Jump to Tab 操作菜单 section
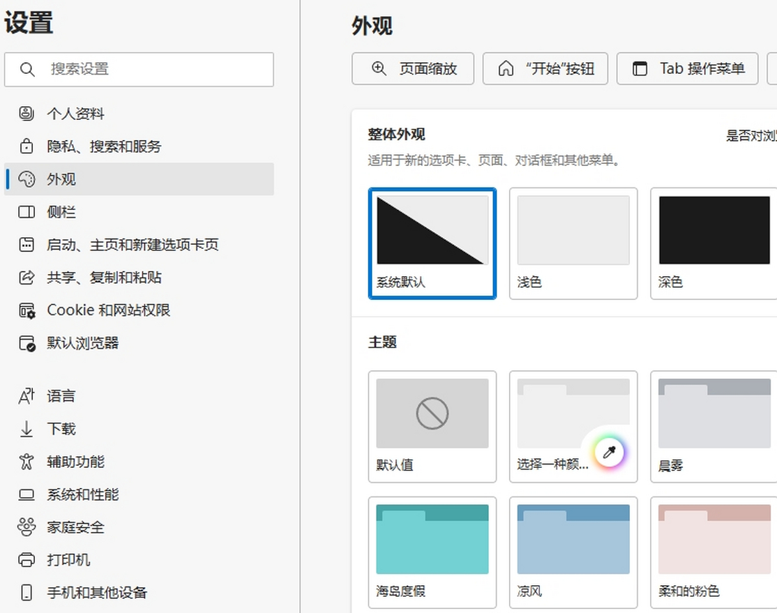This screenshot has height=613, width=777. click(688, 69)
